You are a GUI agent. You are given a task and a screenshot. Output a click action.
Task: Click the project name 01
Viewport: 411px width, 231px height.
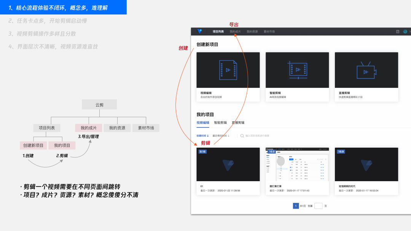tap(202, 186)
